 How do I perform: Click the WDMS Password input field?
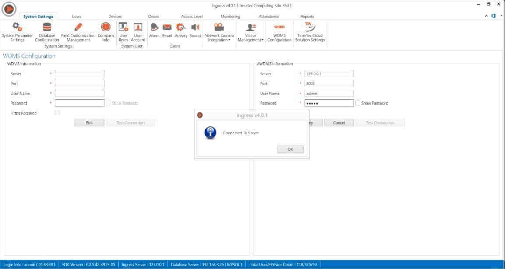tap(80, 103)
